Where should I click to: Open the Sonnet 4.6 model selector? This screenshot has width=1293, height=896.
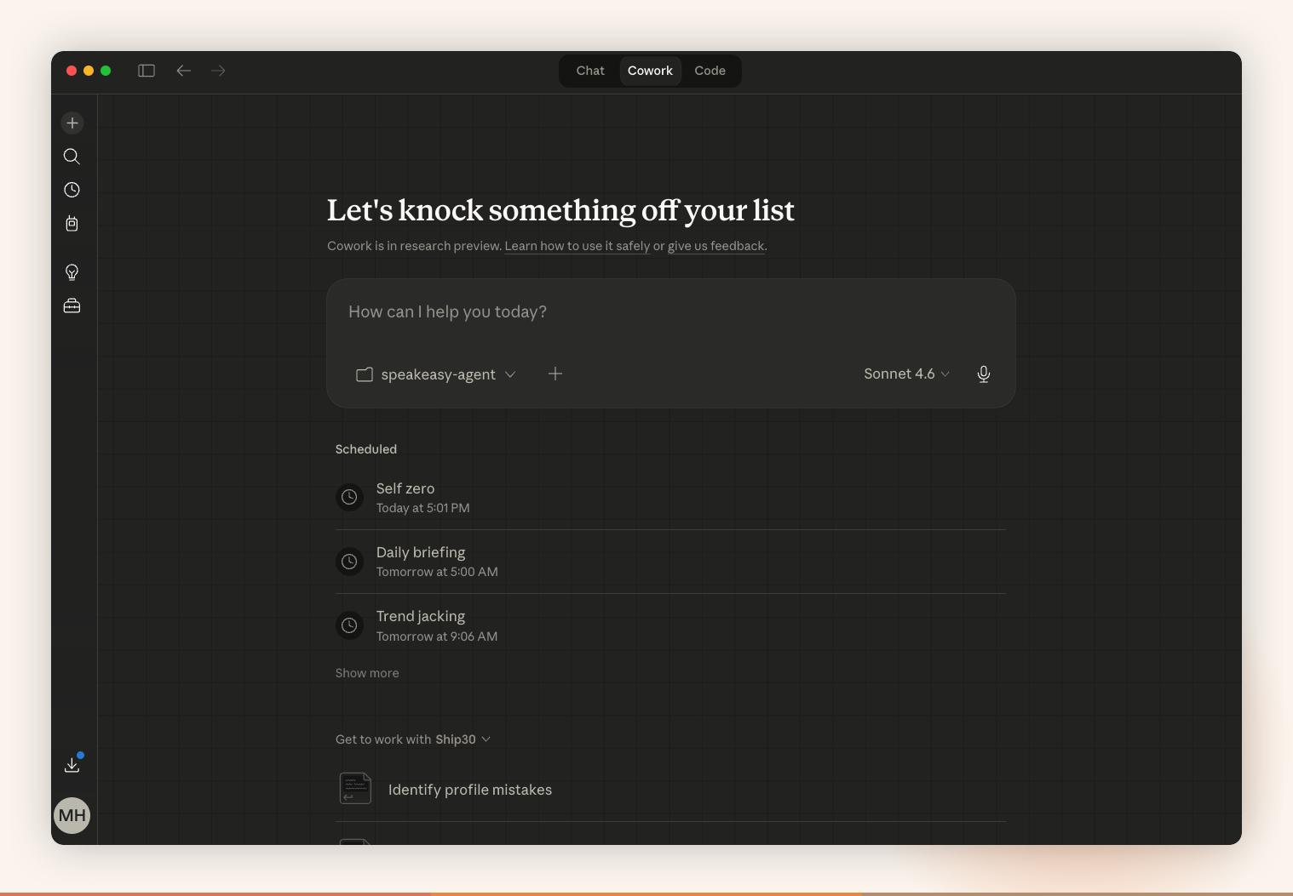(905, 374)
